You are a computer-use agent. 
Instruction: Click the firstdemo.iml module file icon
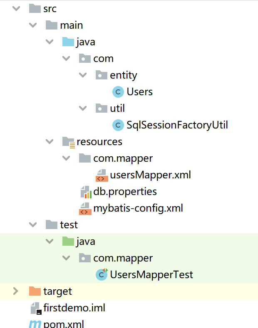[35, 308]
